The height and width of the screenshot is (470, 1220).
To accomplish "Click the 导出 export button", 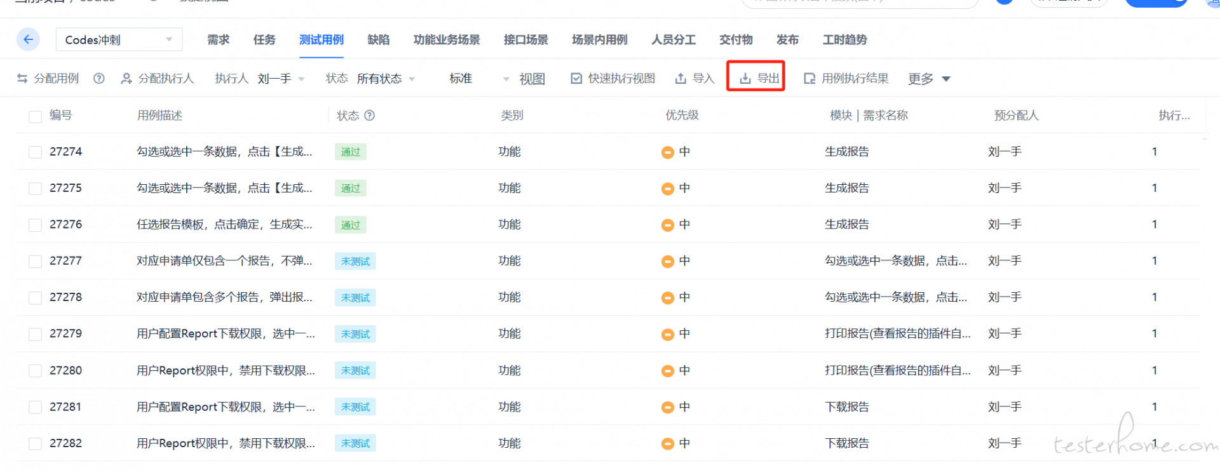I will pyautogui.click(x=756, y=77).
